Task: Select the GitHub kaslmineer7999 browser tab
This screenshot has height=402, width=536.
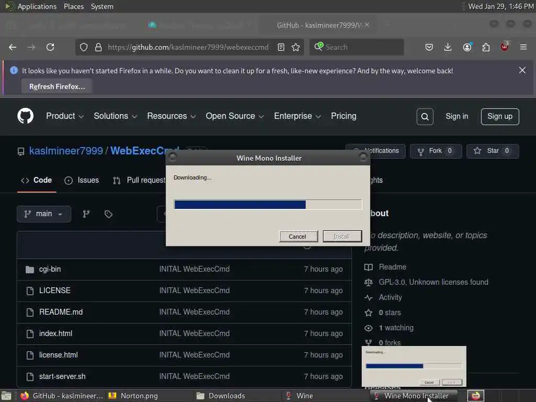Action: pyautogui.click(x=318, y=25)
